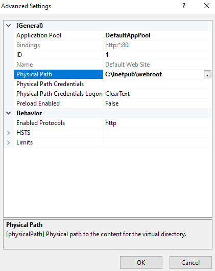Select the HSTS row label
This screenshot has height=271, width=215.
tap(23, 133)
